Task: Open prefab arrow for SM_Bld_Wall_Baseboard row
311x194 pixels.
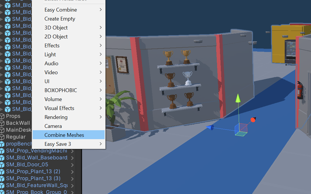Action: click(72, 158)
